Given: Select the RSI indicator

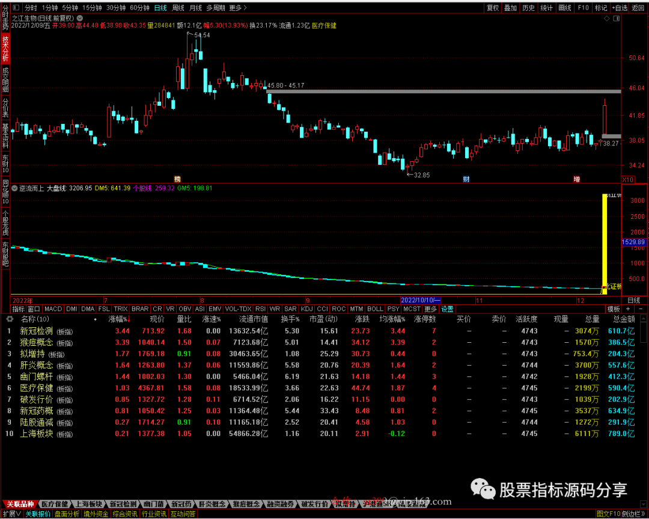Looking at the screenshot, I should 260,309.
